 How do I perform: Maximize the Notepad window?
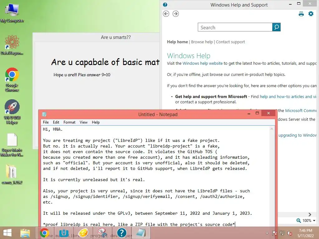257,113
